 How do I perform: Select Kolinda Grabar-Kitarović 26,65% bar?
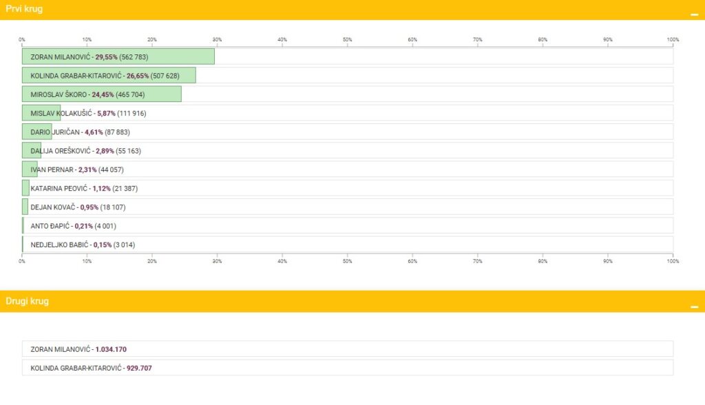109,75
